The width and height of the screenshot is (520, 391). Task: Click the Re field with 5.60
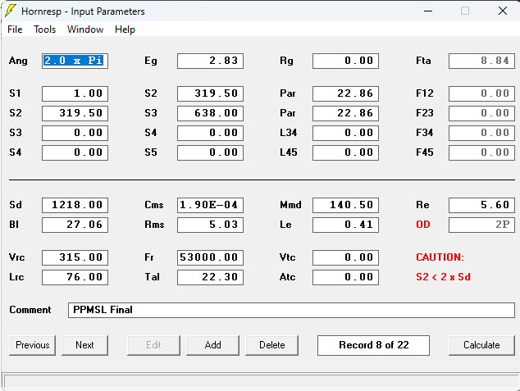[482, 205]
